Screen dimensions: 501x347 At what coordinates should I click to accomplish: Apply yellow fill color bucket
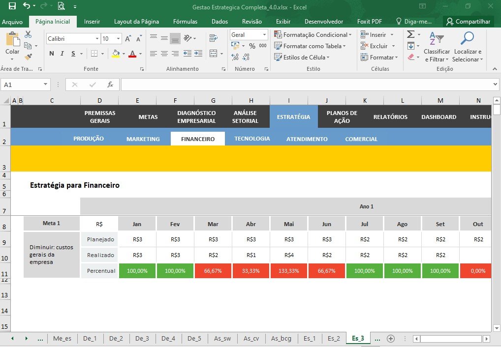coord(116,53)
